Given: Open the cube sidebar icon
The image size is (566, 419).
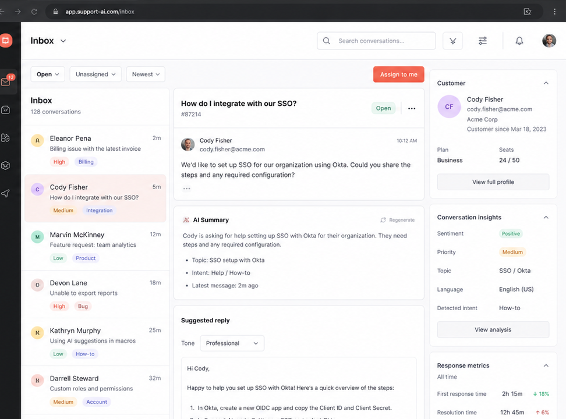Looking at the screenshot, I should [5, 165].
